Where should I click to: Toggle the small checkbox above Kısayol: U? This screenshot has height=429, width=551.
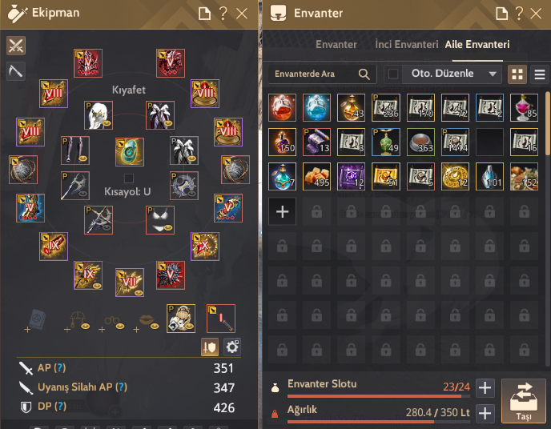[129, 178]
